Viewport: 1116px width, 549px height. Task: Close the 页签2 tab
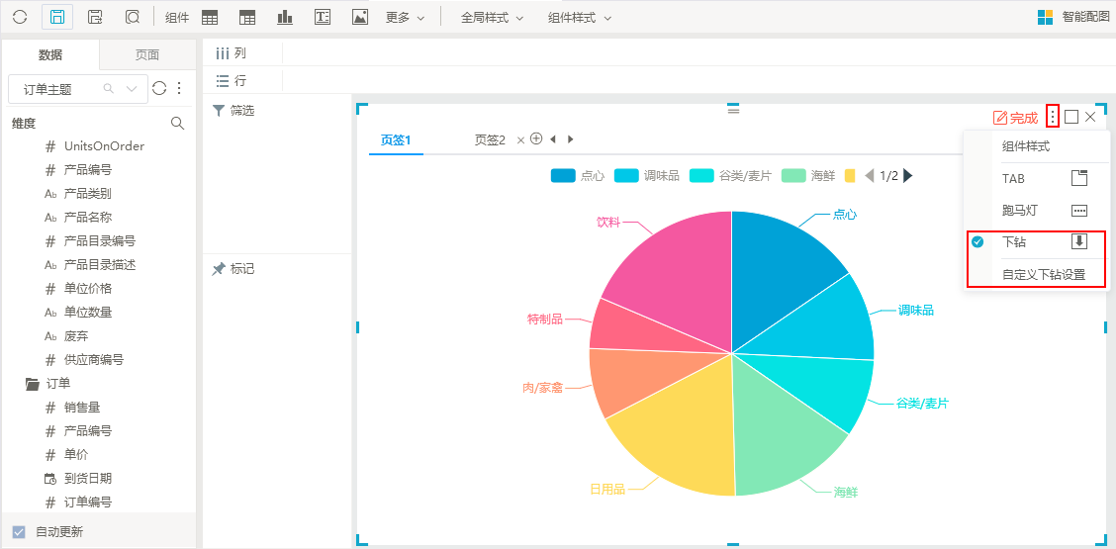[520, 140]
